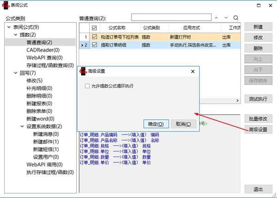Uncheck the 构造订单号下拉列表 row checkbox
The height and width of the screenshot is (198, 277).
pos(95,37)
